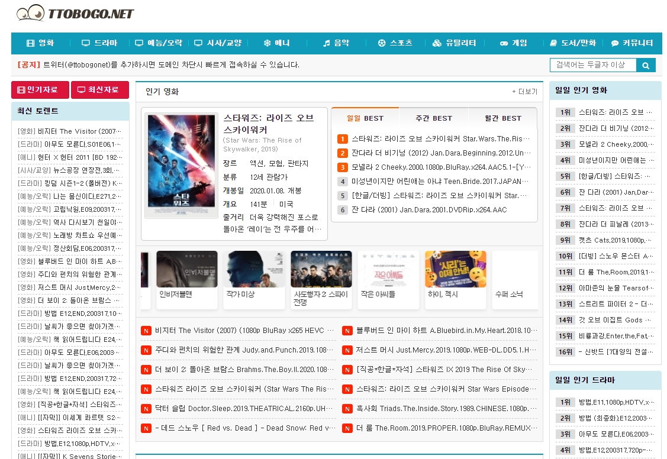The width and height of the screenshot is (667, 459).
Task: Open the 작가미상 movie thumbnail
Action: (x=254, y=269)
